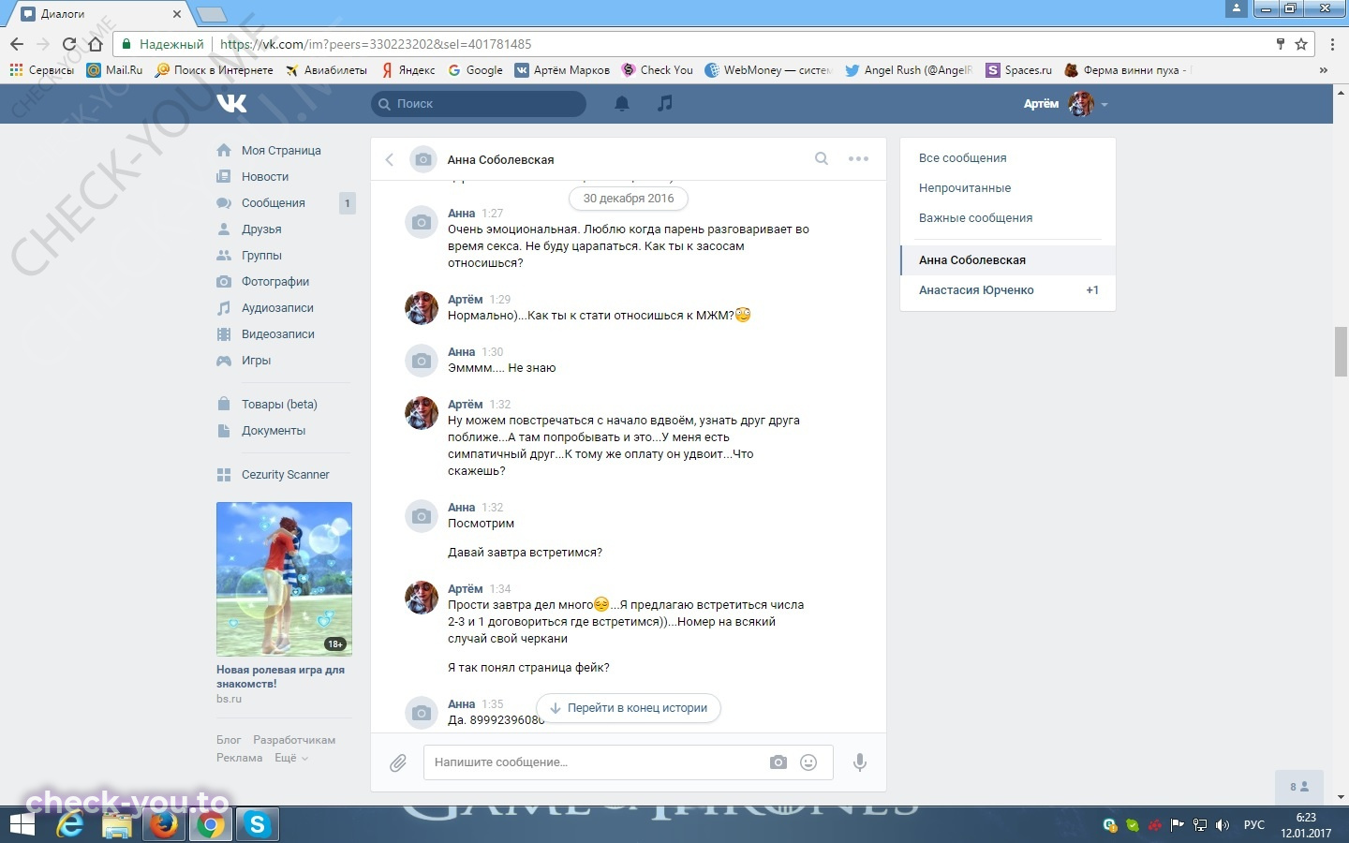This screenshot has height=843, width=1349.
Task: Expand Ещё footer dropdown
Action: point(290,758)
